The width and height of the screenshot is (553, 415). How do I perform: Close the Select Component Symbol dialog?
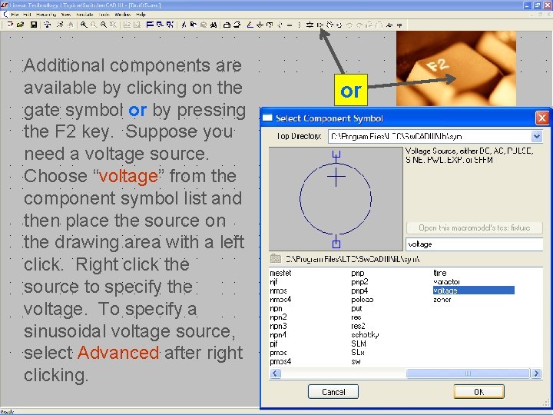[x=542, y=118]
